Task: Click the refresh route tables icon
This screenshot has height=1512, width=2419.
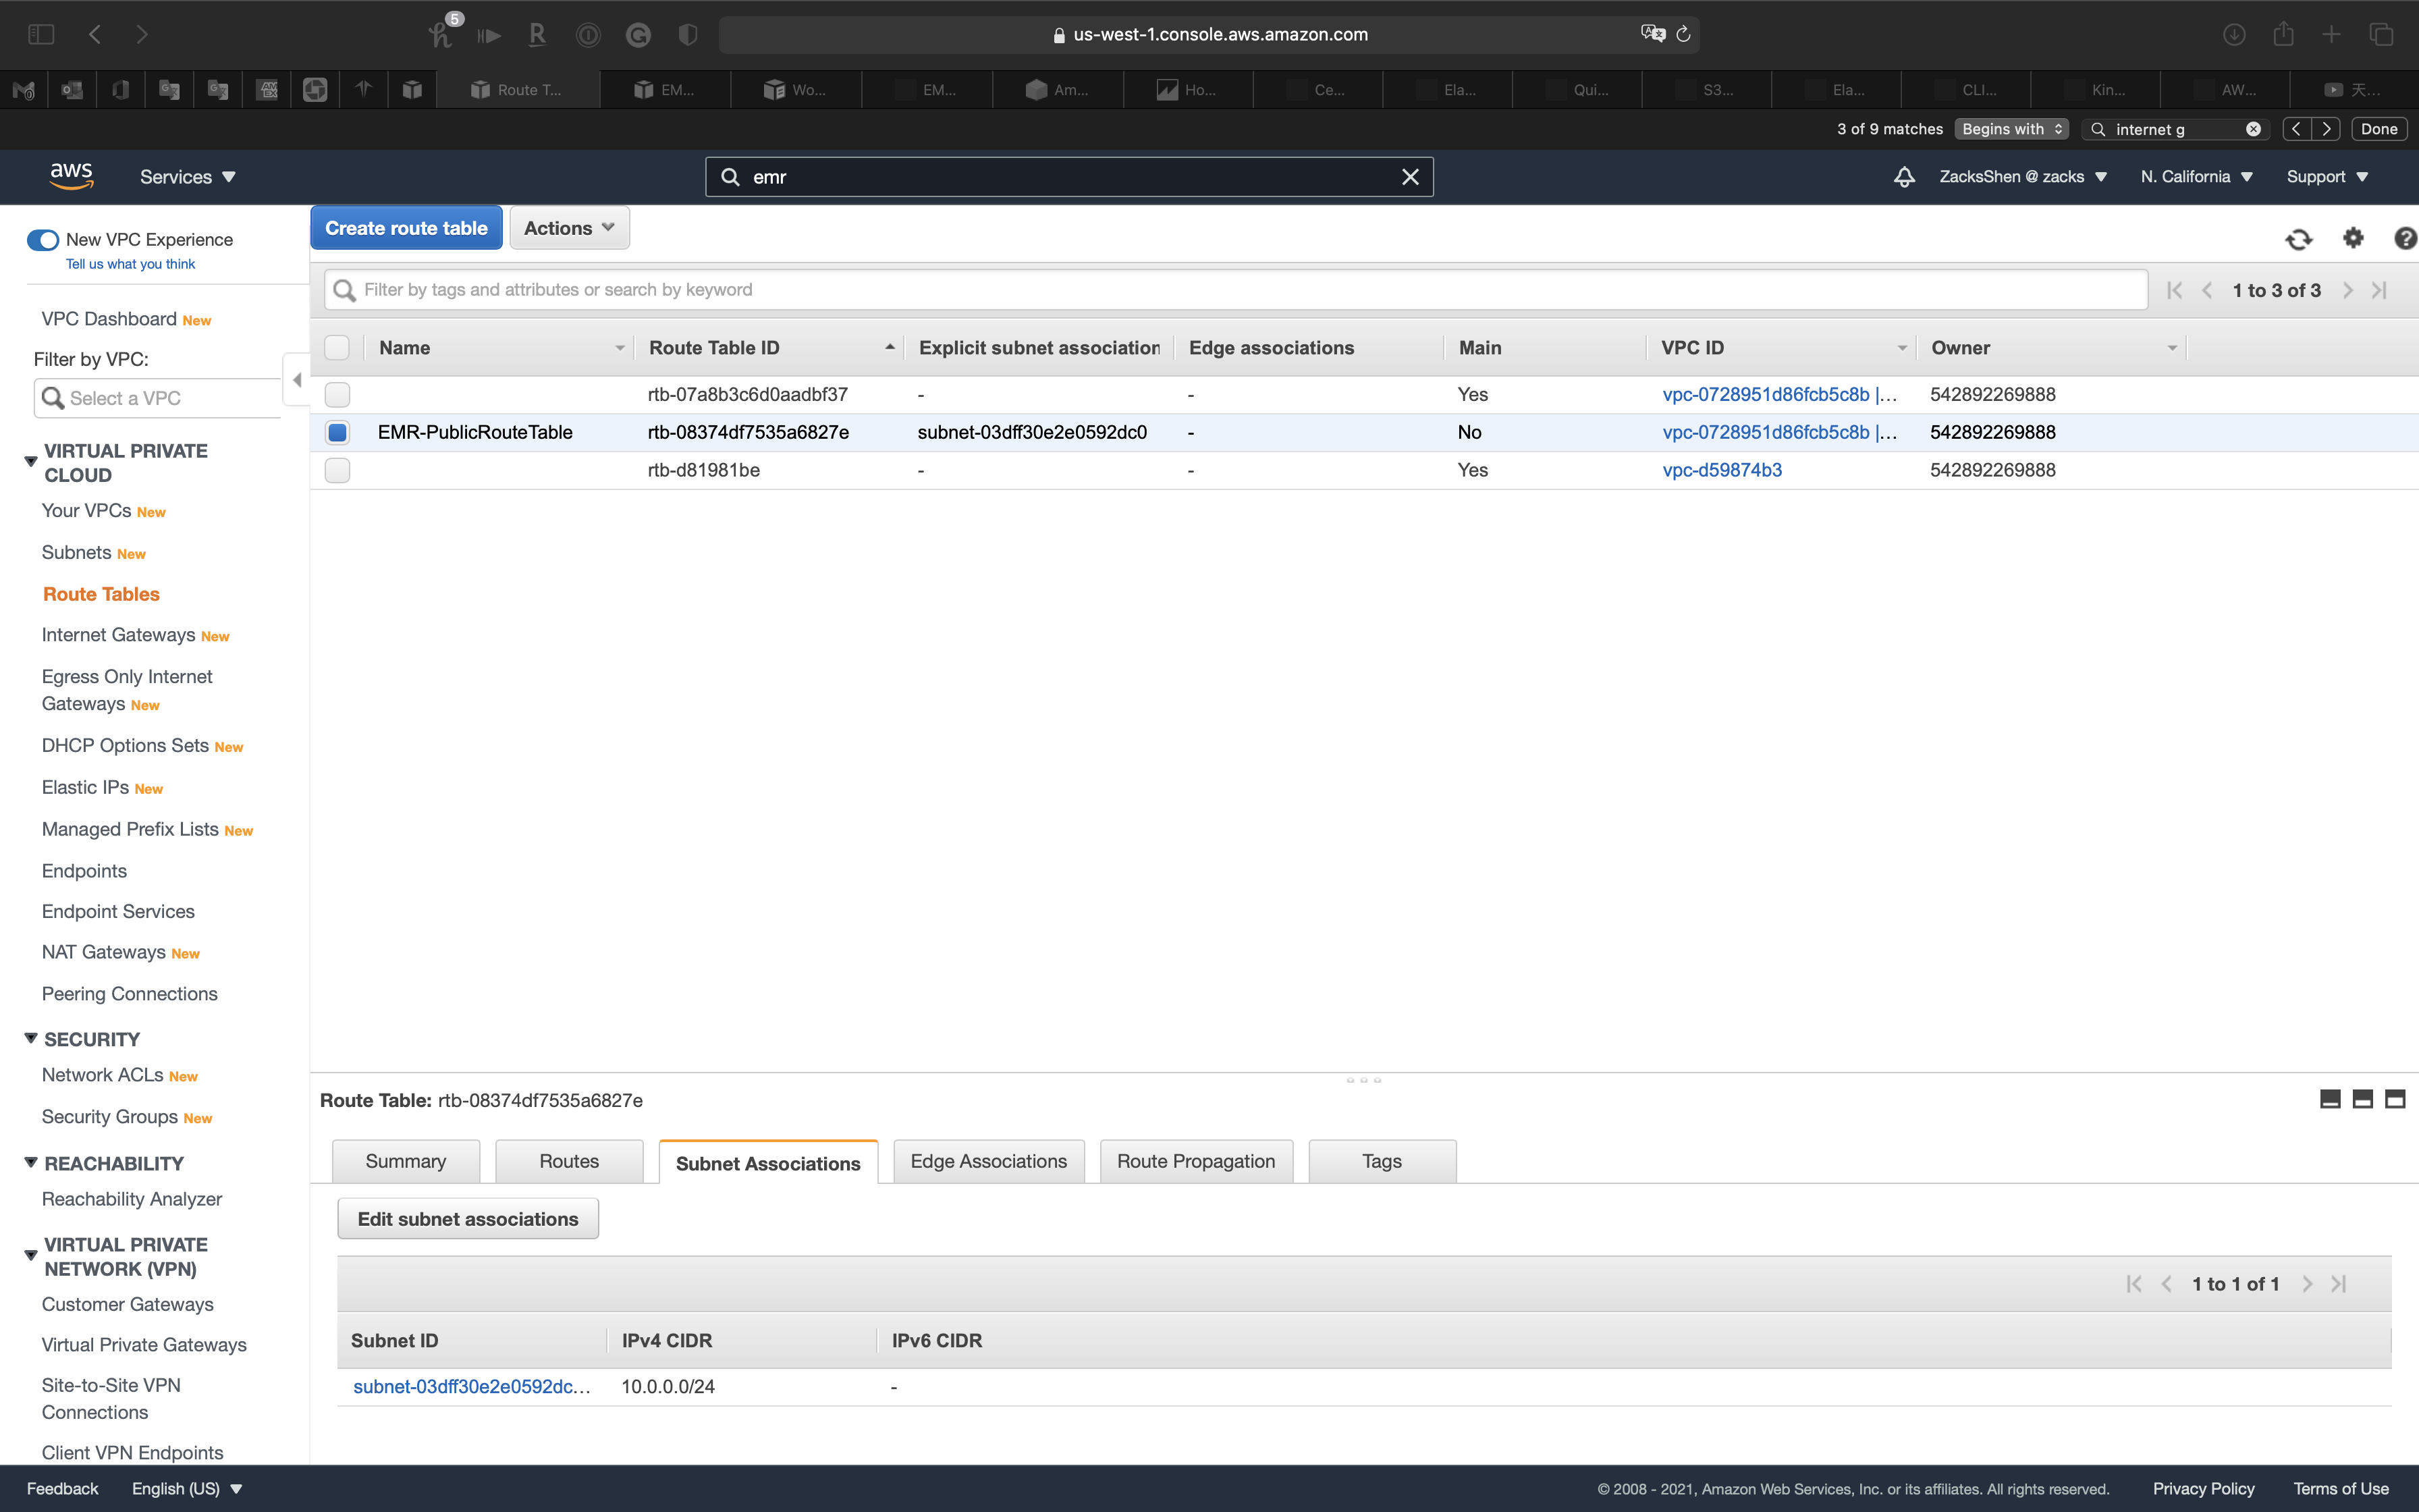Action: [2298, 239]
